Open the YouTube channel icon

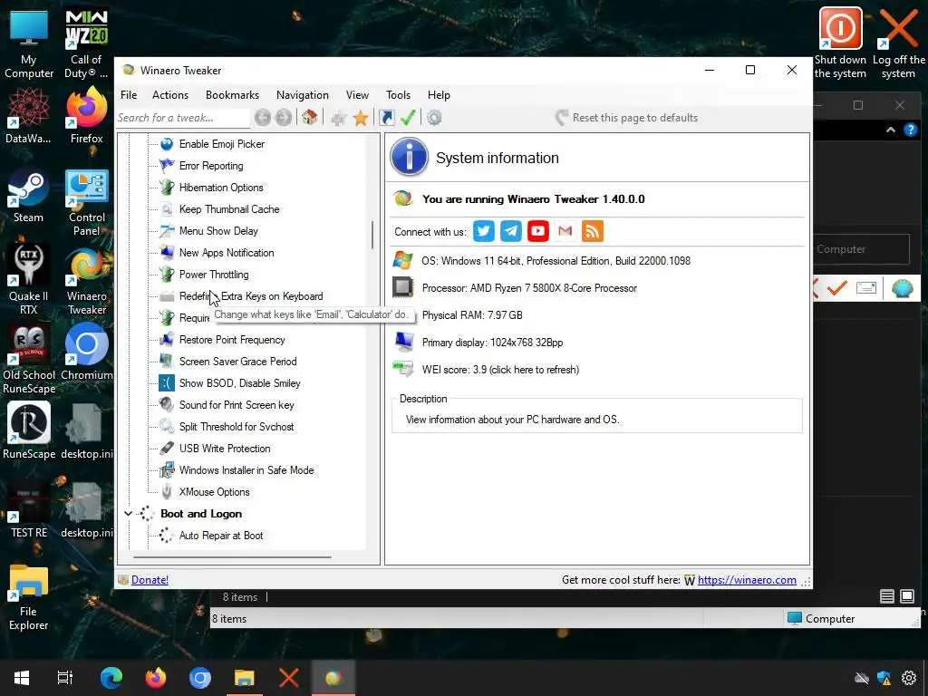(538, 231)
